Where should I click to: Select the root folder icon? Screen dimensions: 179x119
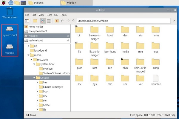point(95,62)
